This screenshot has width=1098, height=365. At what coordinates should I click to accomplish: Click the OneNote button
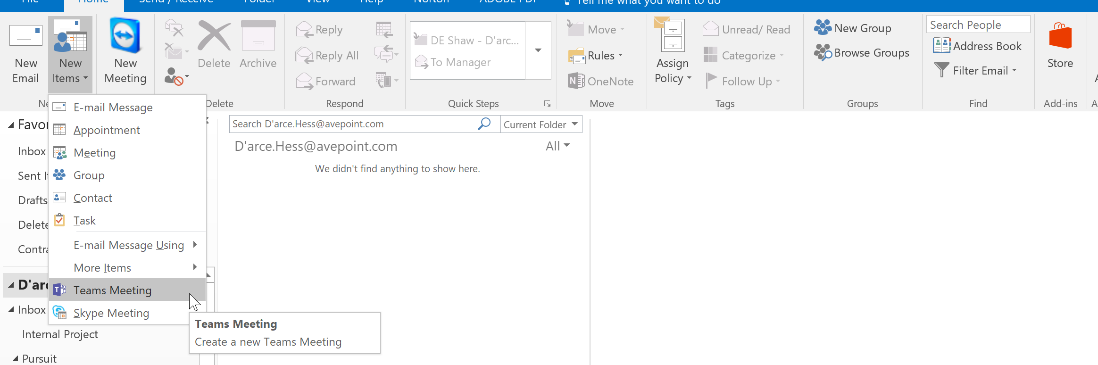pos(601,82)
